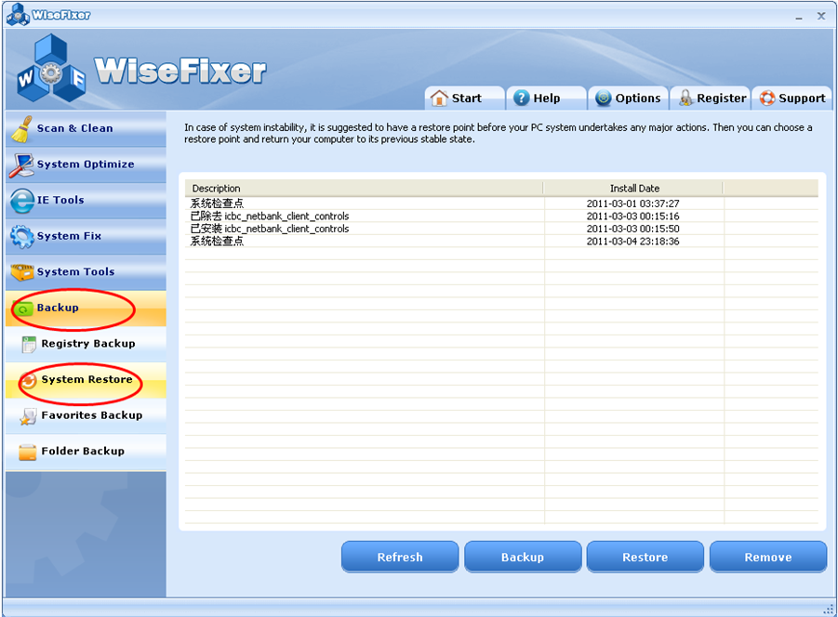Click the Support lifebuoy icon
This screenshot has width=838, height=617.
767,98
